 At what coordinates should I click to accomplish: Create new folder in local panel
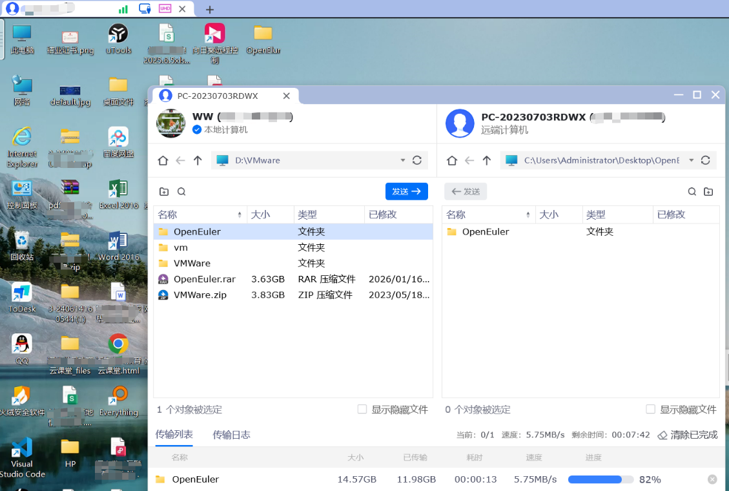point(164,192)
